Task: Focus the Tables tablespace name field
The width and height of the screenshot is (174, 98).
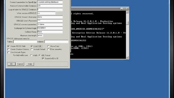Action: [25, 42]
